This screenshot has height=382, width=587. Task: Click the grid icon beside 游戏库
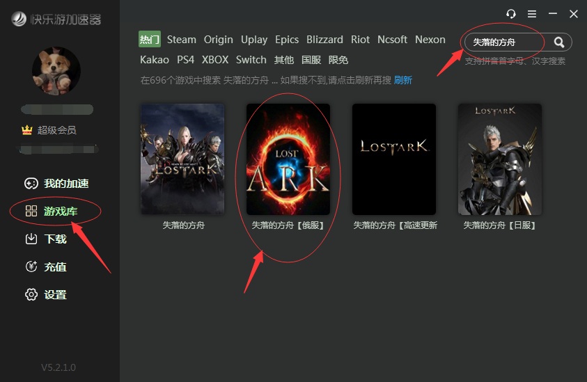click(x=31, y=211)
